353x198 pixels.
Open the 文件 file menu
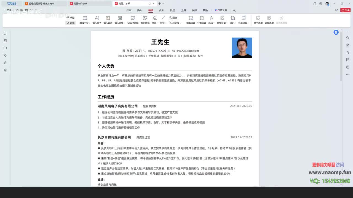7,10
